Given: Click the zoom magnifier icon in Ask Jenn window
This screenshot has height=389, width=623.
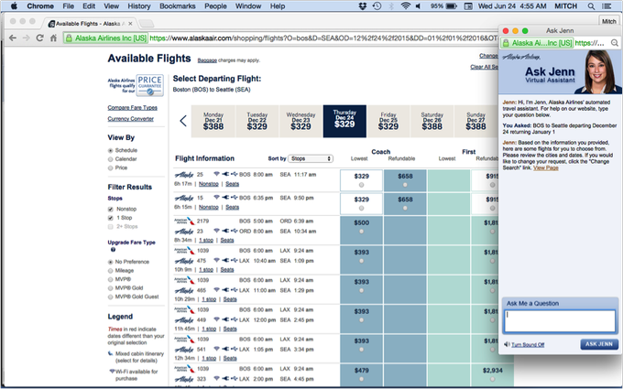Looking at the screenshot, I should coord(615,43).
